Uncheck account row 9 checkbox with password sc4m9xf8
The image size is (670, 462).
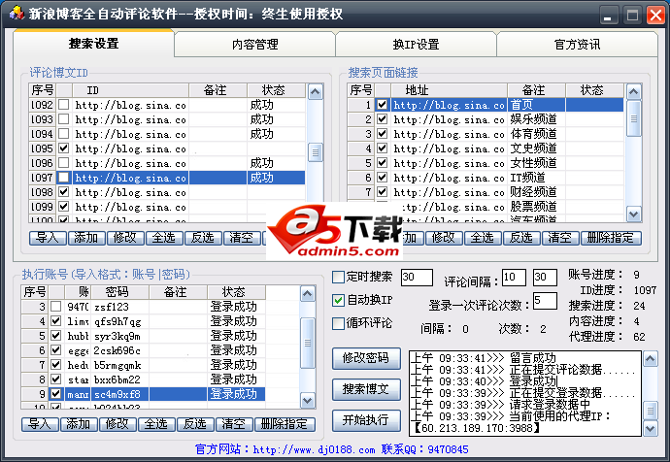pyautogui.click(x=55, y=394)
